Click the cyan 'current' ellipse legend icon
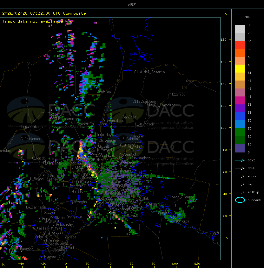264x268 pixels. pos(240,200)
